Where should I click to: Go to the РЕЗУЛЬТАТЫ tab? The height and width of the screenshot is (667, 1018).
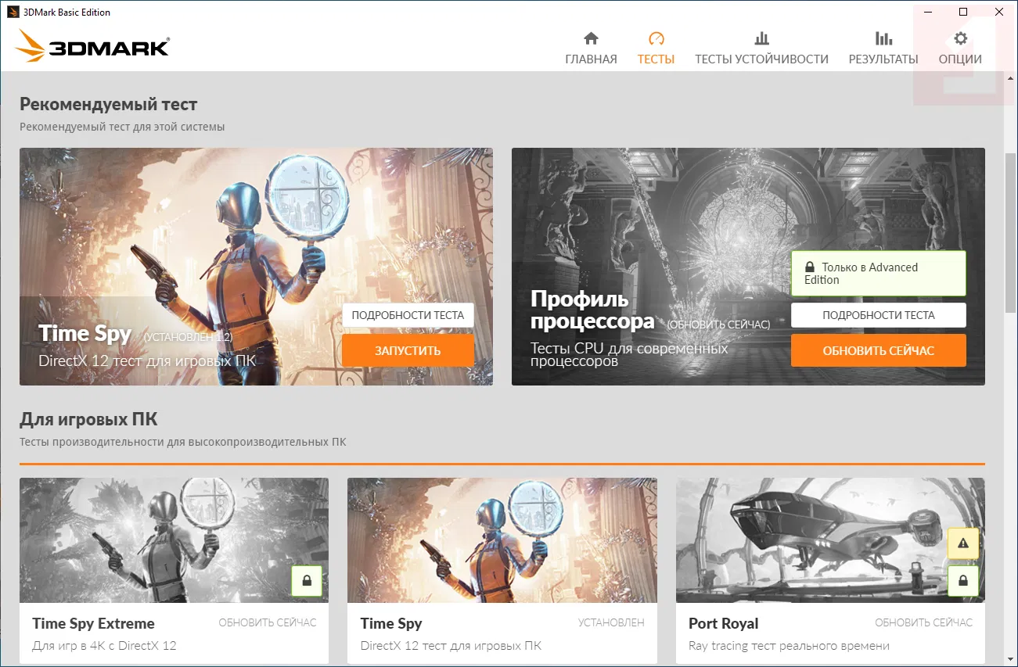coord(883,48)
